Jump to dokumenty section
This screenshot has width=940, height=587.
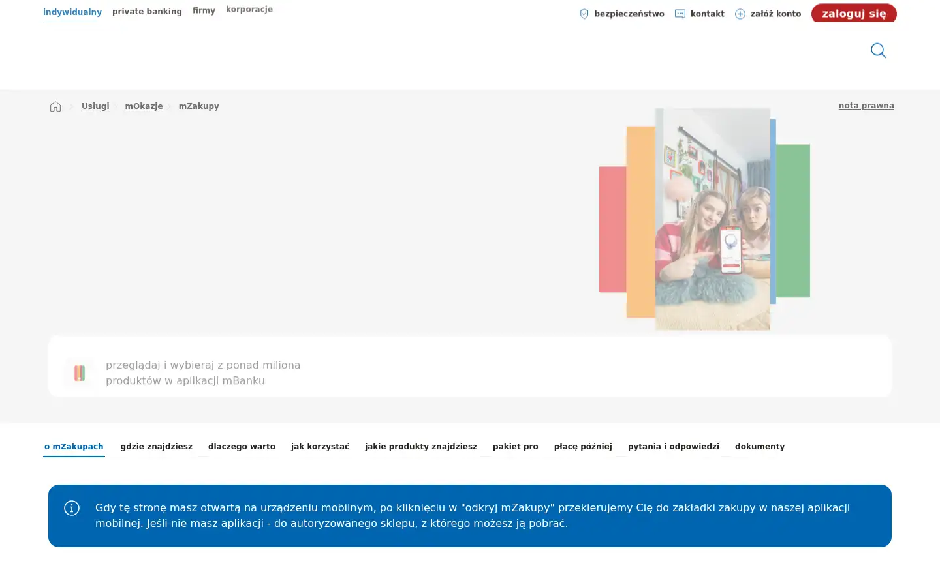pyautogui.click(x=760, y=447)
